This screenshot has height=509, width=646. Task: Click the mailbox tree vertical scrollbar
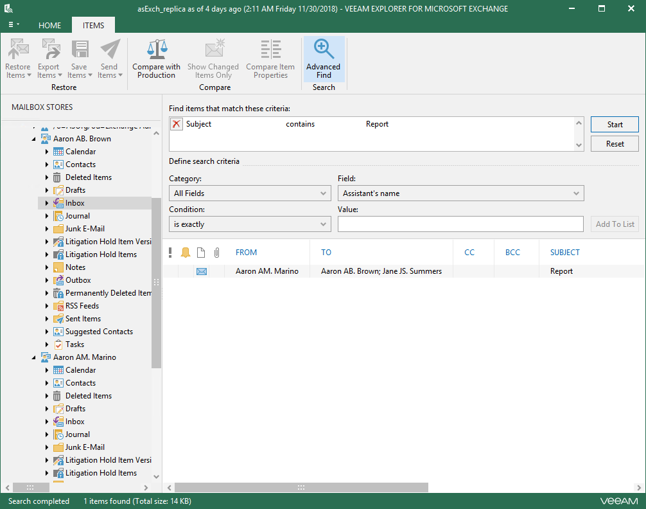(x=156, y=283)
